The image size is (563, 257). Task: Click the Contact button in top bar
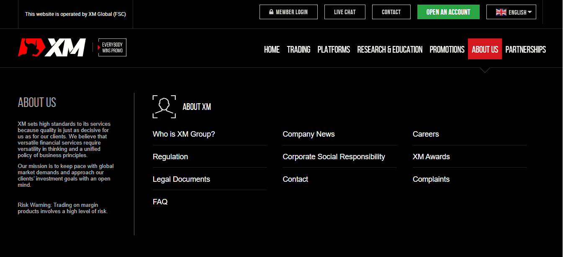391,12
